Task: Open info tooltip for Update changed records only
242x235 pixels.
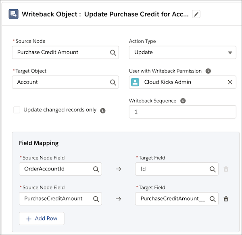Action: pos(103,111)
